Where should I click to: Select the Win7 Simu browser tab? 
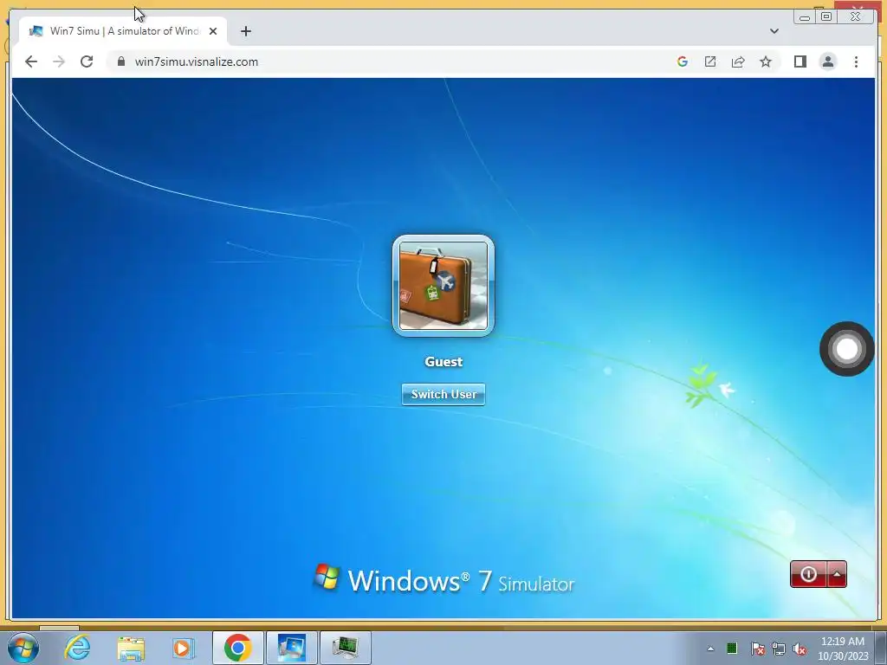coord(123,31)
